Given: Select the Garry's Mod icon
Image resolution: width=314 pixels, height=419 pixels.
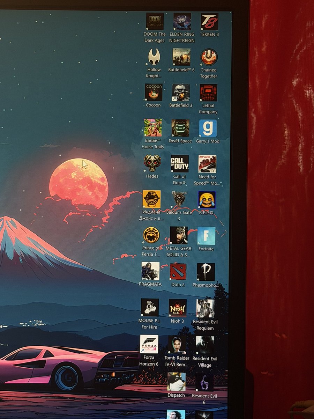Looking at the screenshot, I should point(208,128).
